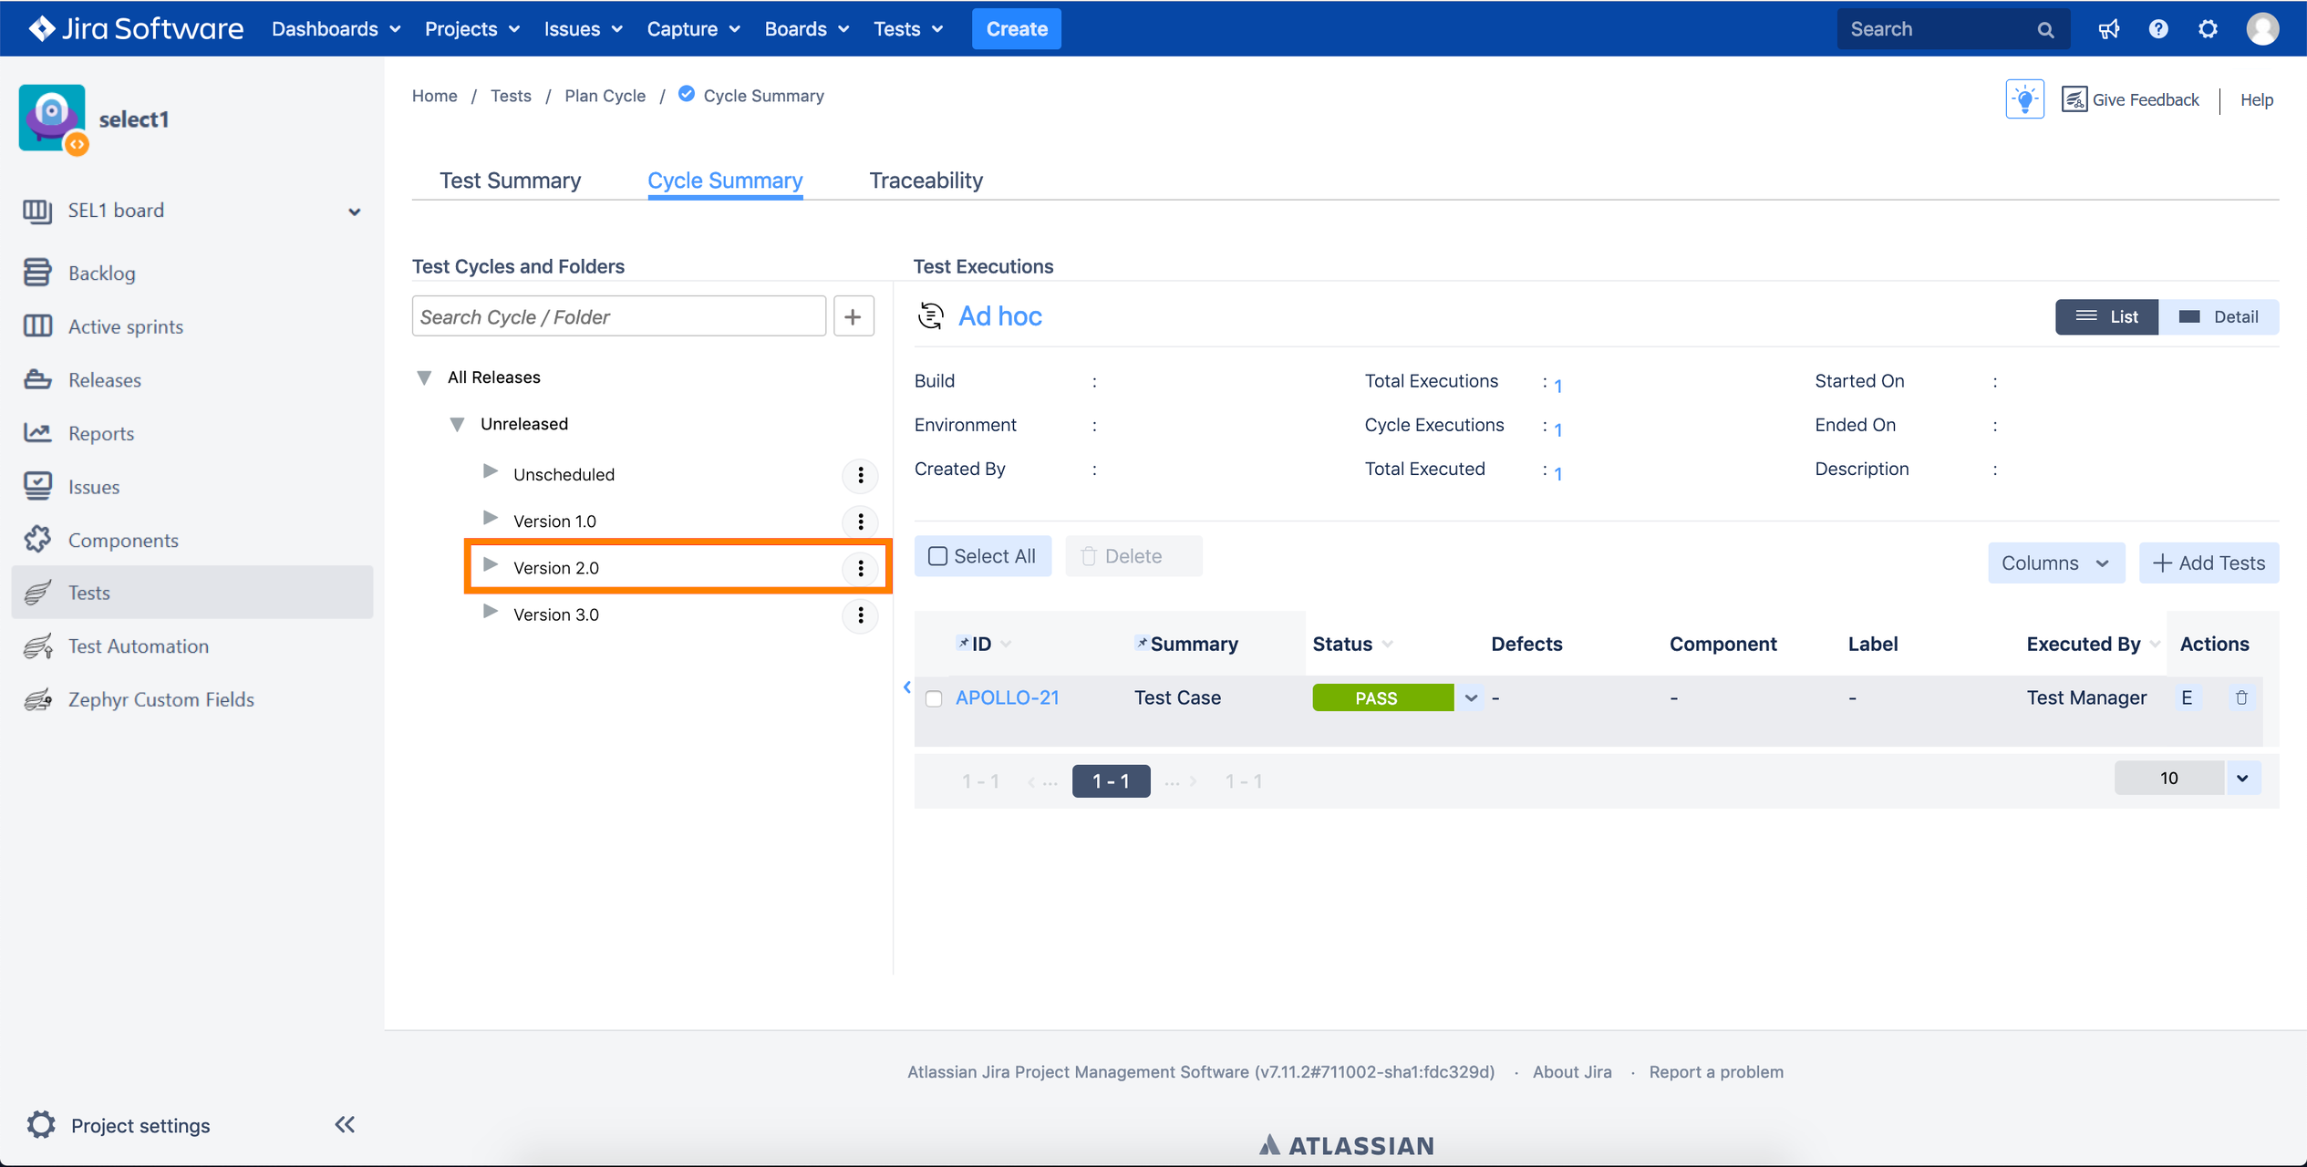Open the kebab menu next to Version 2.0
This screenshot has height=1167, width=2307.
click(x=860, y=568)
